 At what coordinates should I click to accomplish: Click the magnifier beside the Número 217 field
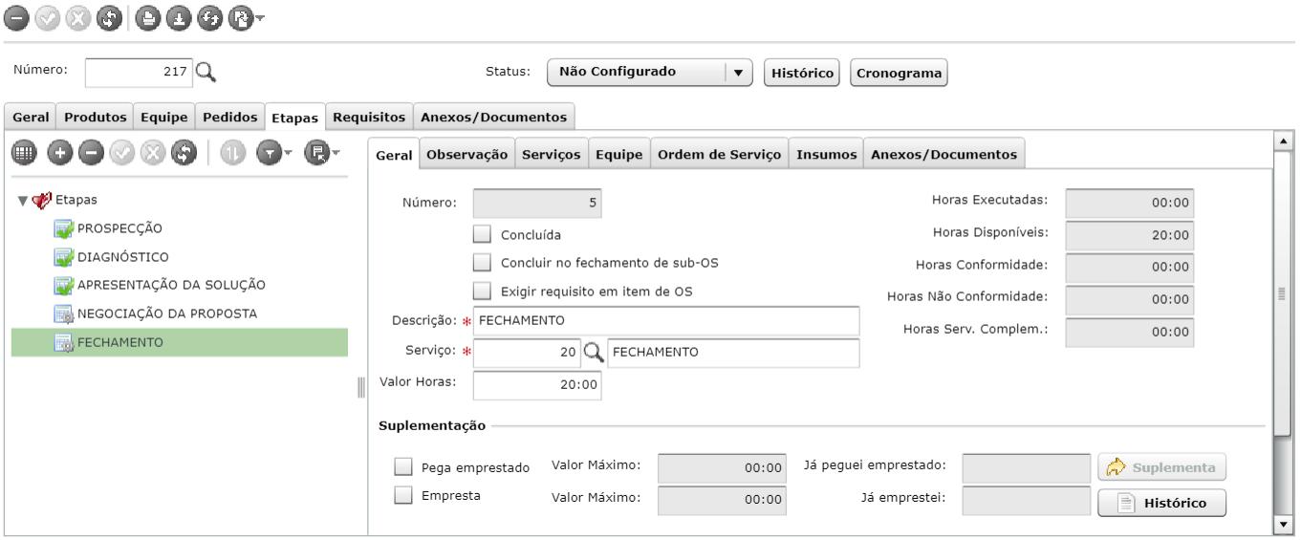tap(207, 71)
